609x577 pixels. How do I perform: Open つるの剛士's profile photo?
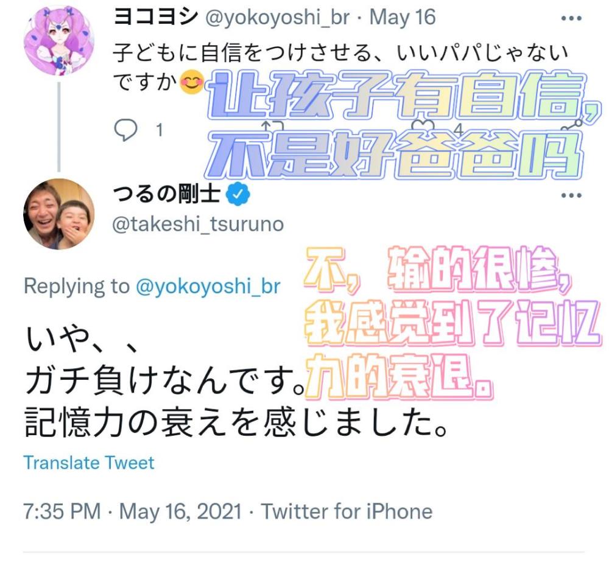[x=59, y=214]
